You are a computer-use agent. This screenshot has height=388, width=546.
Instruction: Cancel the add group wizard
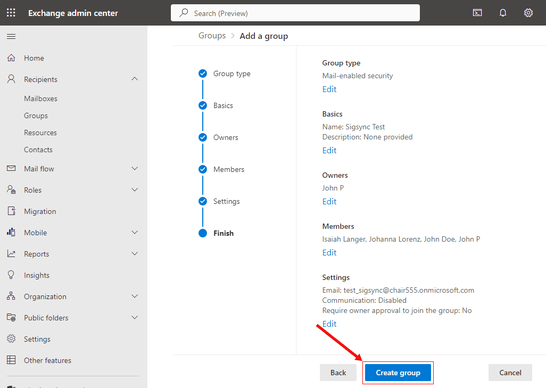point(510,373)
